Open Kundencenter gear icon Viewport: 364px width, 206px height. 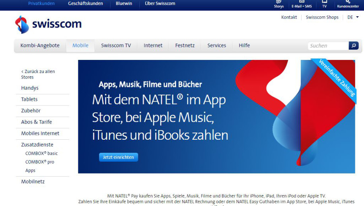tap(348, 4)
